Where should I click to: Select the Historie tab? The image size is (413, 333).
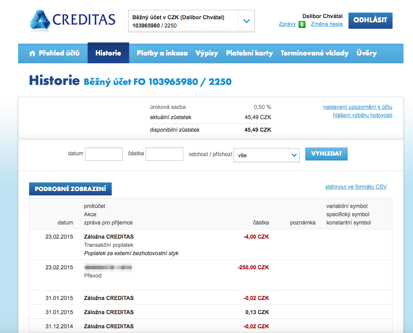tap(108, 53)
